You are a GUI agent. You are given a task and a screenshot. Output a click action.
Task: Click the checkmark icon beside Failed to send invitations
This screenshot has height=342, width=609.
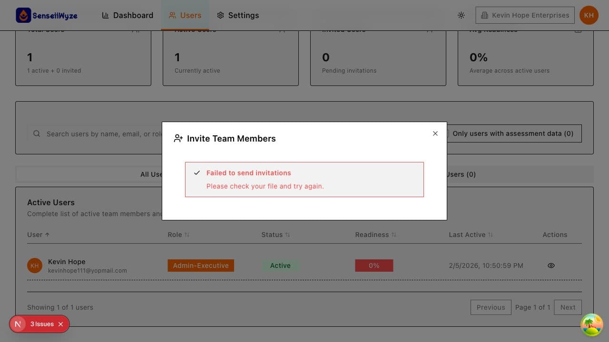[x=196, y=172]
